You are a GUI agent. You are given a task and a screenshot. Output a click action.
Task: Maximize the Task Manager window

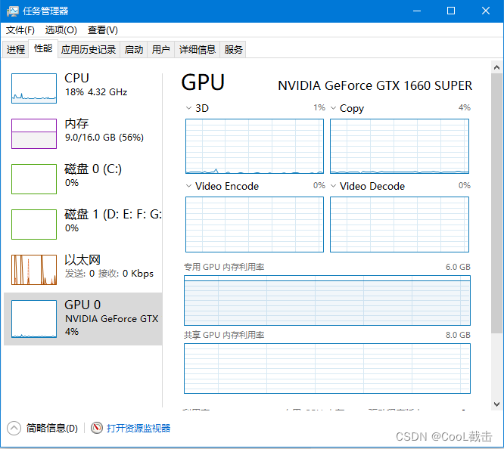451,11
